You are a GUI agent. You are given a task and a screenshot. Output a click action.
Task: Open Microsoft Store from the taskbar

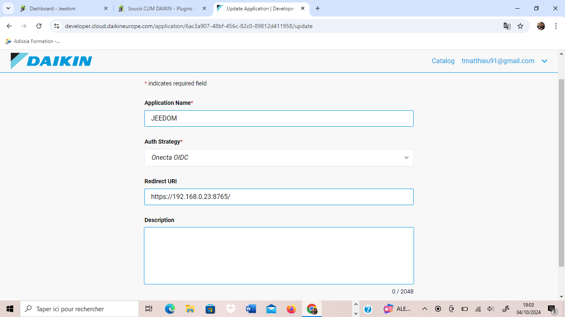tap(210, 309)
